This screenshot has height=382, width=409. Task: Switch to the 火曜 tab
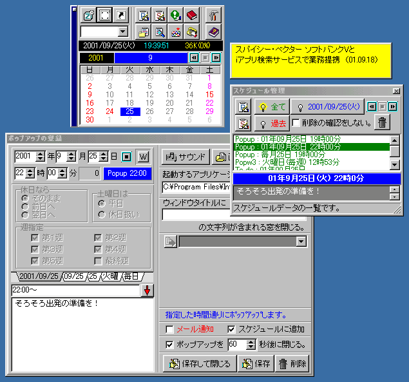pyautogui.click(x=109, y=276)
